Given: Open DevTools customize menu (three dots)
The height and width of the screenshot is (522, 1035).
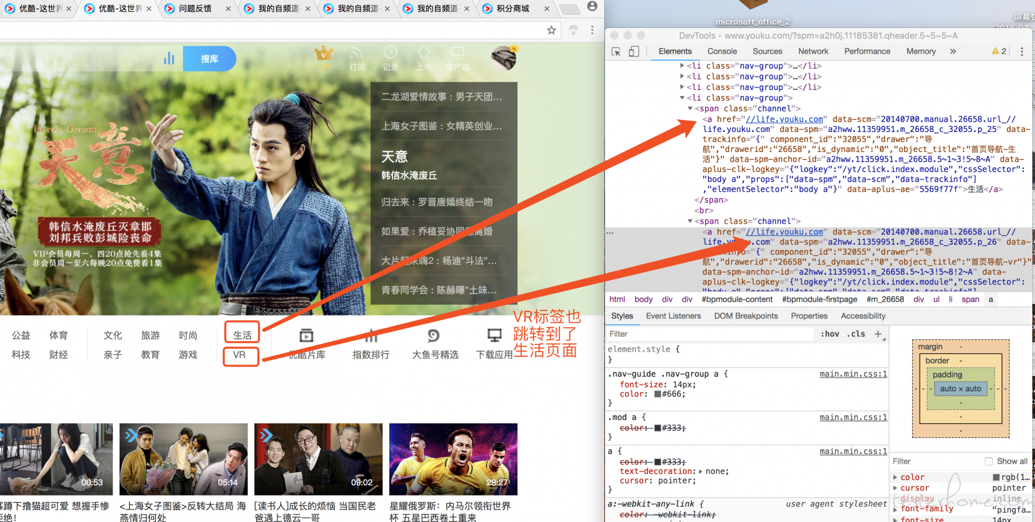Looking at the screenshot, I should 1022,52.
